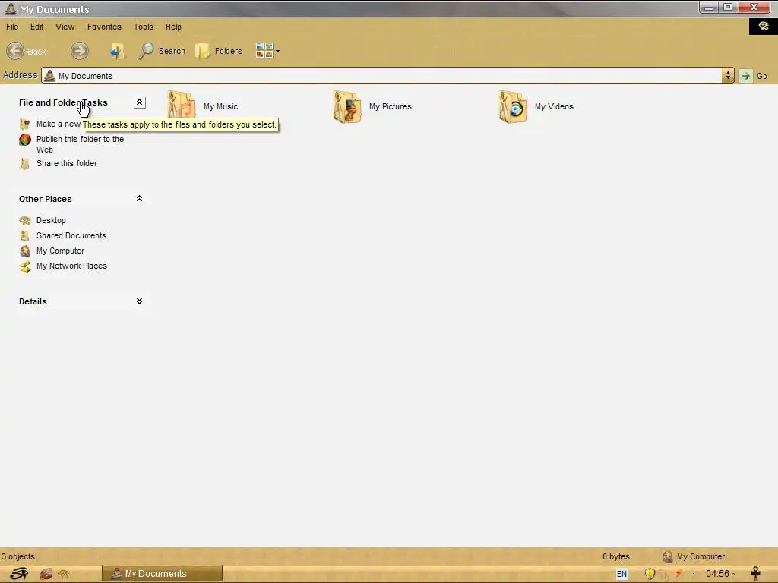Screen dimensions: 778x583
Task: Open Shared Documents from Other Places
Action: click(71, 236)
